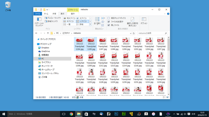The image size is (209, 117).
Task: Click the help question mark icon
Action: coord(168,14)
